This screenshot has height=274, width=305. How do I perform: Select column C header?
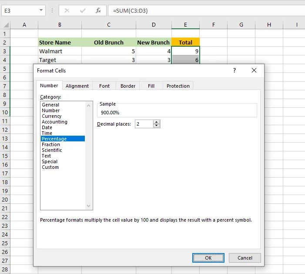coord(109,25)
